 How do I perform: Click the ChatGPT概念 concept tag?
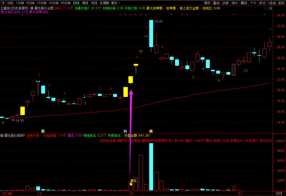coord(203,141)
